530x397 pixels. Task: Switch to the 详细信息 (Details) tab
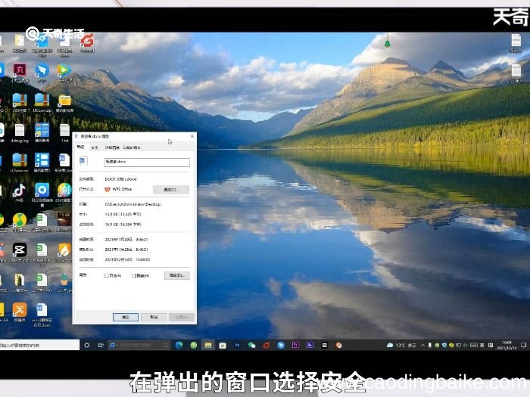point(112,147)
